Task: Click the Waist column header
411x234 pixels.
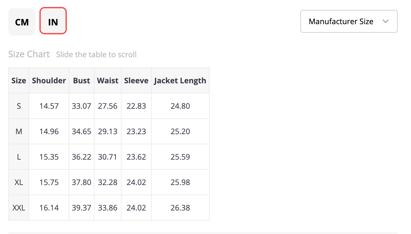Action: coord(108,80)
